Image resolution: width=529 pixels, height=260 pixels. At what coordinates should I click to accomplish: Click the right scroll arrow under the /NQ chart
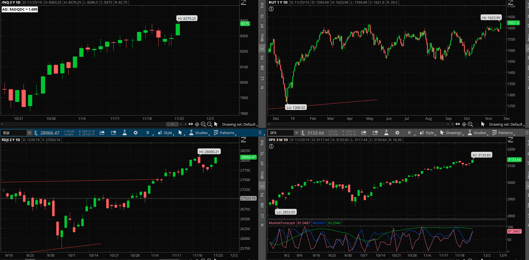point(185,124)
